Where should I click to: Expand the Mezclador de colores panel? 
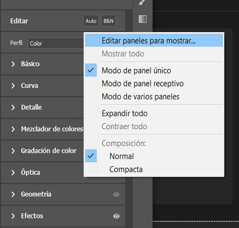point(13,129)
